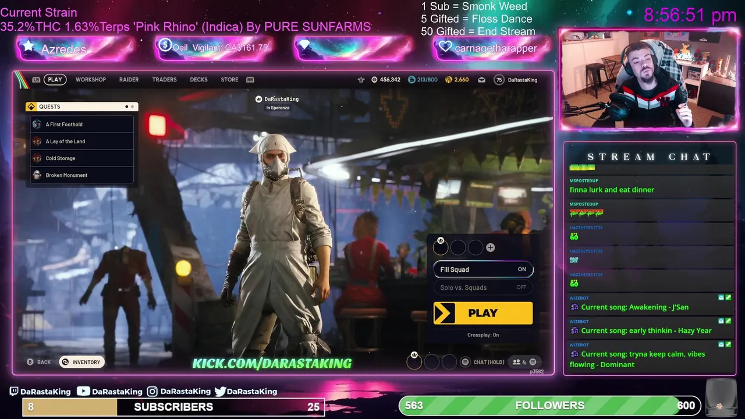745x419 pixels.
Task: Click the Instagram logo icon
Action: pos(152,392)
